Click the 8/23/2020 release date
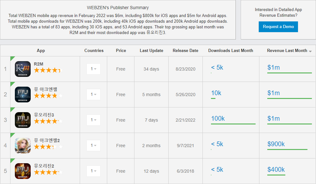 185,69
